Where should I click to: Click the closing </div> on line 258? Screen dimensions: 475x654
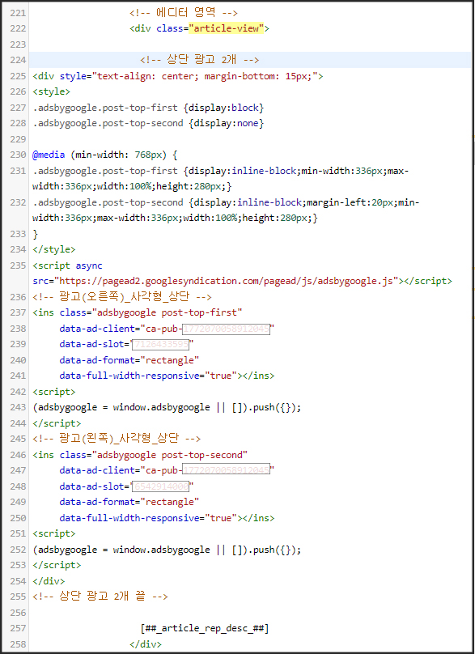[x=146, y=644]
